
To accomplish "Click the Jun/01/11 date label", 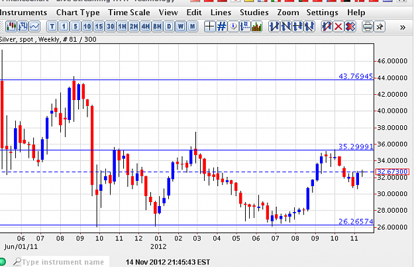I will click(x=21, y=246).
